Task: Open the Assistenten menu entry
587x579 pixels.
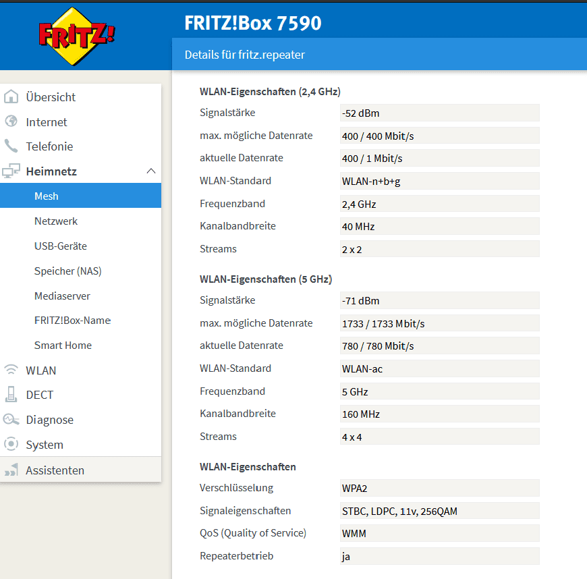Action: tap(80, 470)
